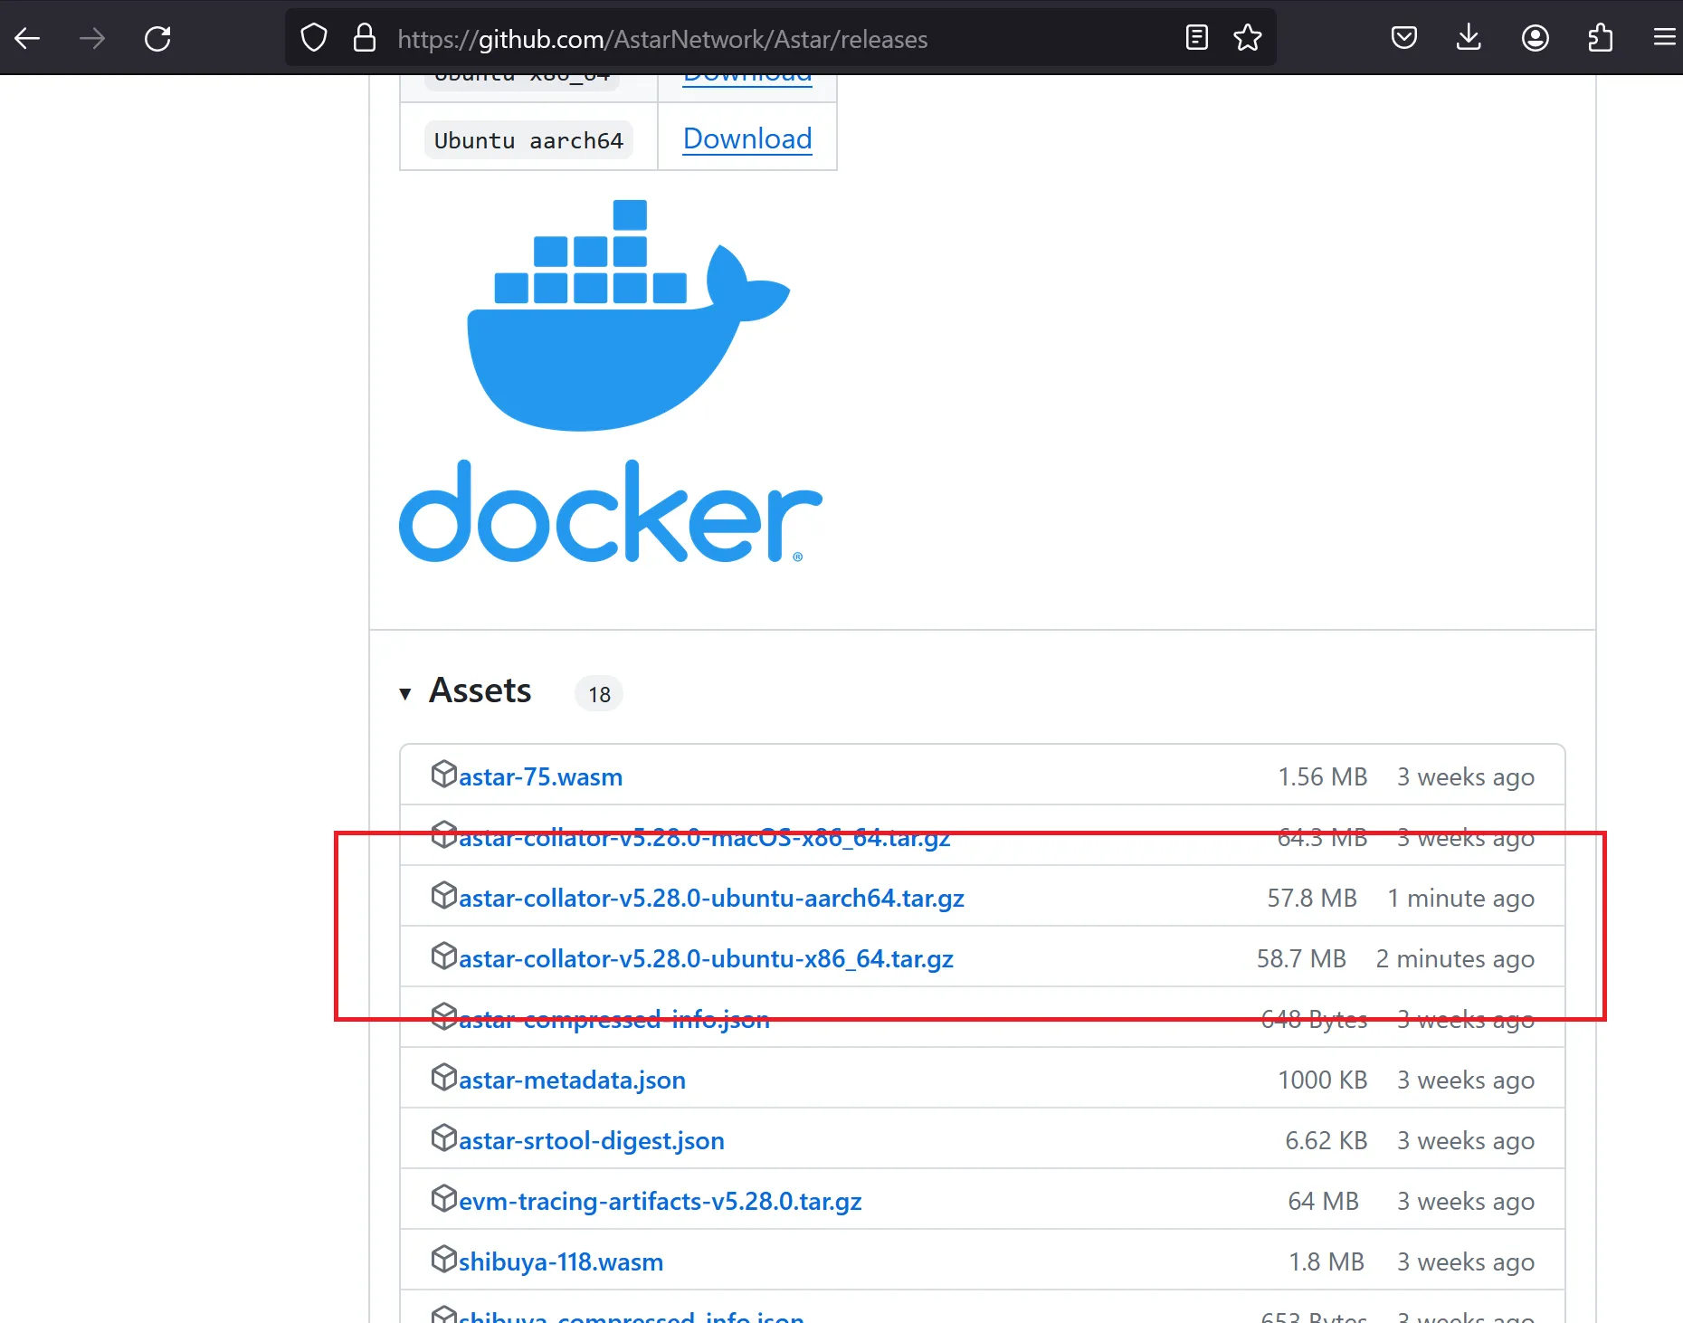
Task: Toggle reader view icon
Action: [1196, 38]
